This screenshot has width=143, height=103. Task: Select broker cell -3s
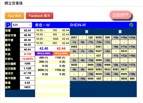pyautogui.click(x=74, y=60)
